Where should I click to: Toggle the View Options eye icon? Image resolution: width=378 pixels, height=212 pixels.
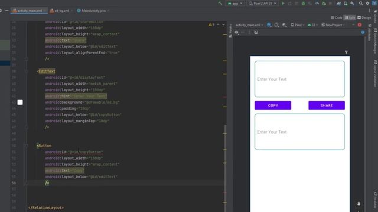(x=237, y=32)
